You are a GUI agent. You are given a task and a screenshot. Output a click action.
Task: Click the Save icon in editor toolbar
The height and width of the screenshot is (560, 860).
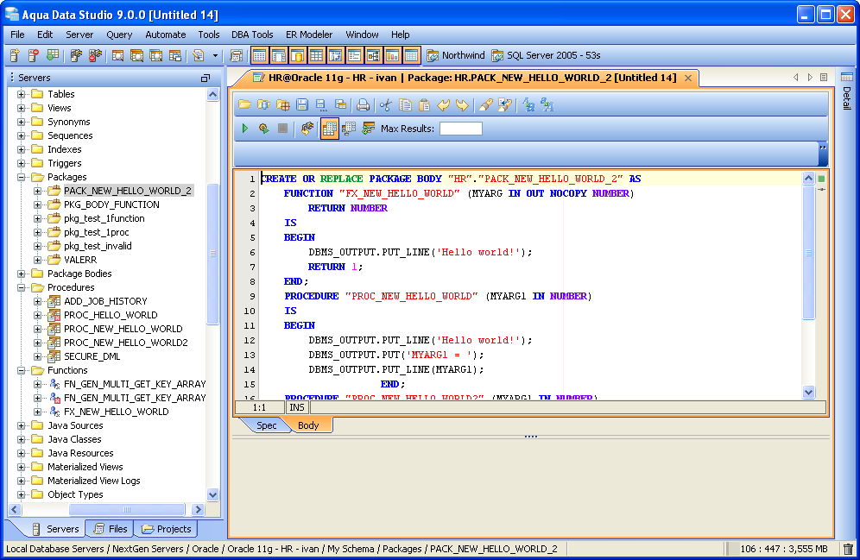pyautogui.click(x=302, y=104)
